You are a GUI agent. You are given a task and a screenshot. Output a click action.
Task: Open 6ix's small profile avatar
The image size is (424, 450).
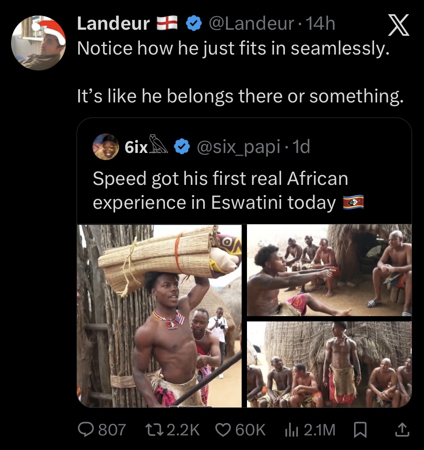pyautogui.click(x=105, y=147)
